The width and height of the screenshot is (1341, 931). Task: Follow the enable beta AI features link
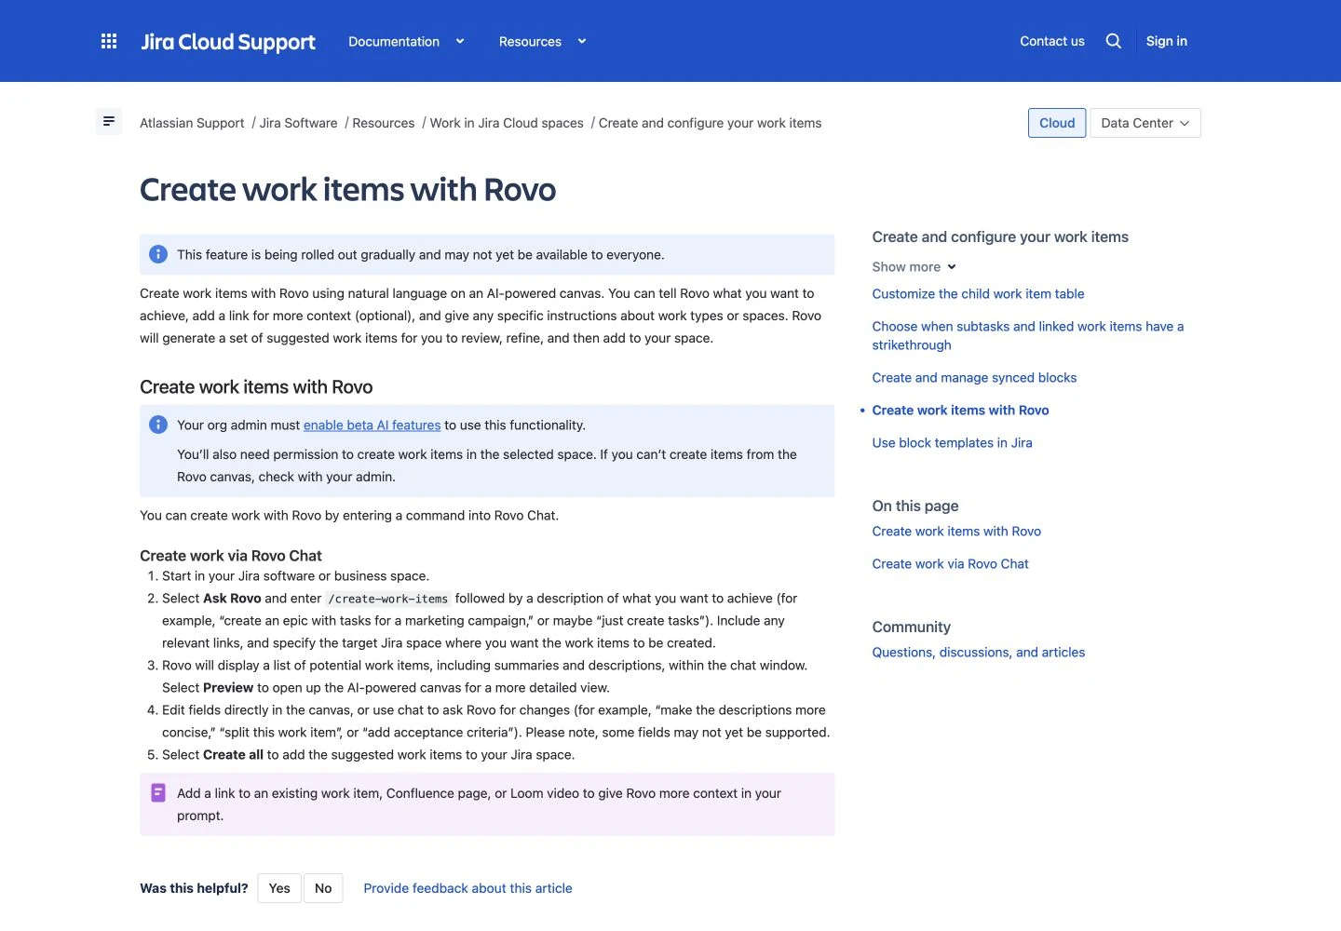pos(372,425)
